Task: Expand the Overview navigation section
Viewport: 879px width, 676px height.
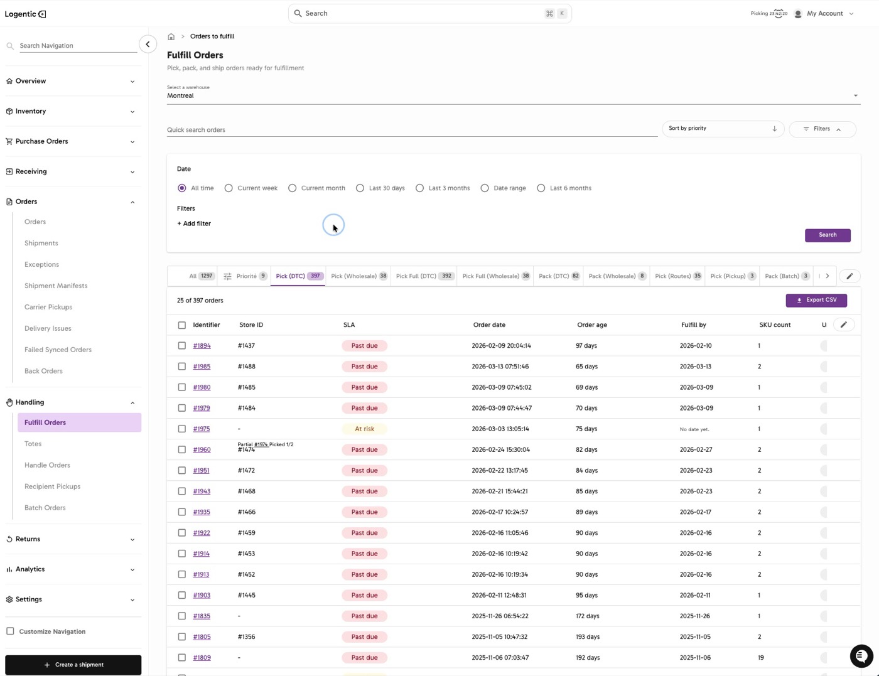Action: (x=132, y=81)
